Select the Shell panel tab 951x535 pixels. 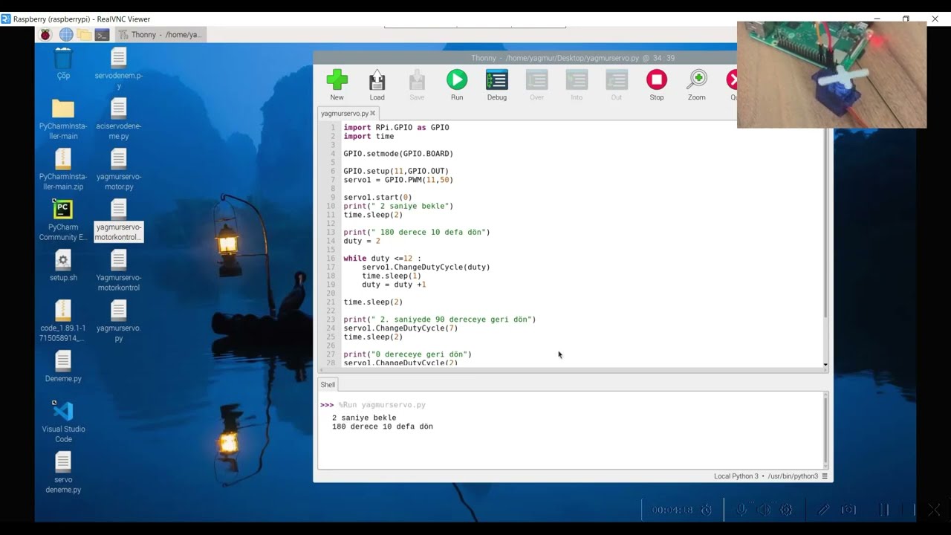point(328,384)
